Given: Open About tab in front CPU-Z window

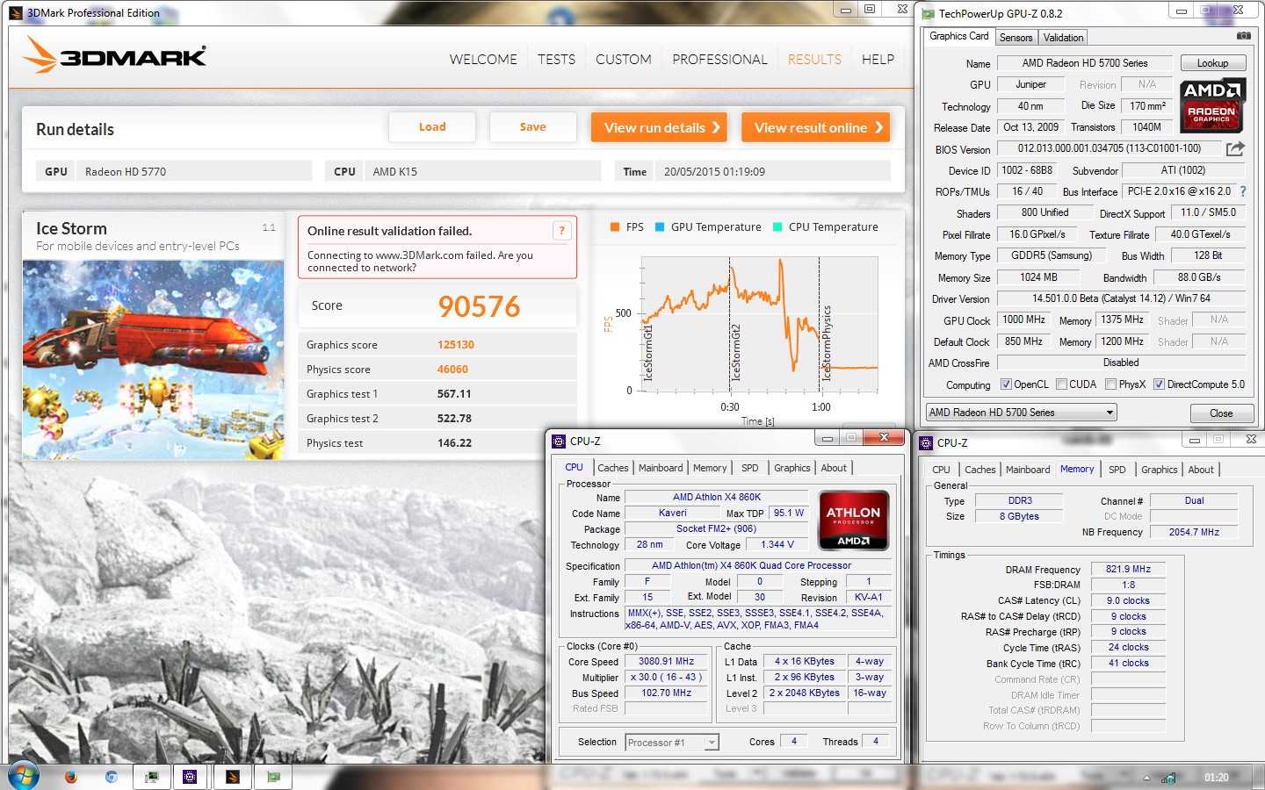Looking at the screenshot, I should click(x=834, y=468).
